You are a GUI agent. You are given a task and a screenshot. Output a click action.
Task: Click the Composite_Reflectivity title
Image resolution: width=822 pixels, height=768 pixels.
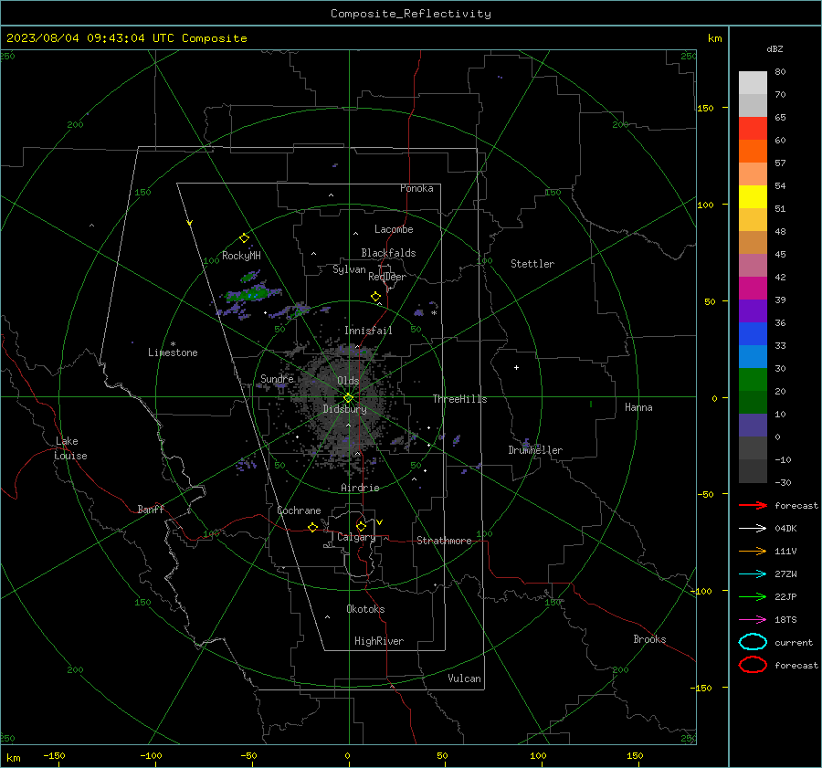pyautogui.click(x=411, y=14)
